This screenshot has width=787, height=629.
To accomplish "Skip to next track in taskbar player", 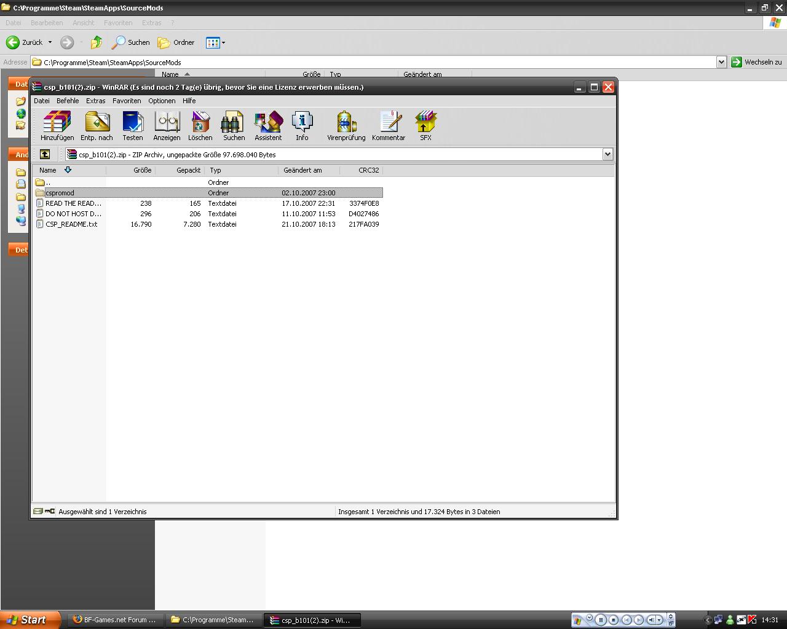I will pyautogui.click(x=639, y=620).
